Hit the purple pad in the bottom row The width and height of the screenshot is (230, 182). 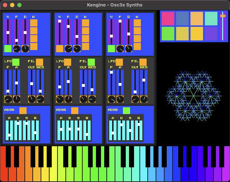click(x=211, y=34)
